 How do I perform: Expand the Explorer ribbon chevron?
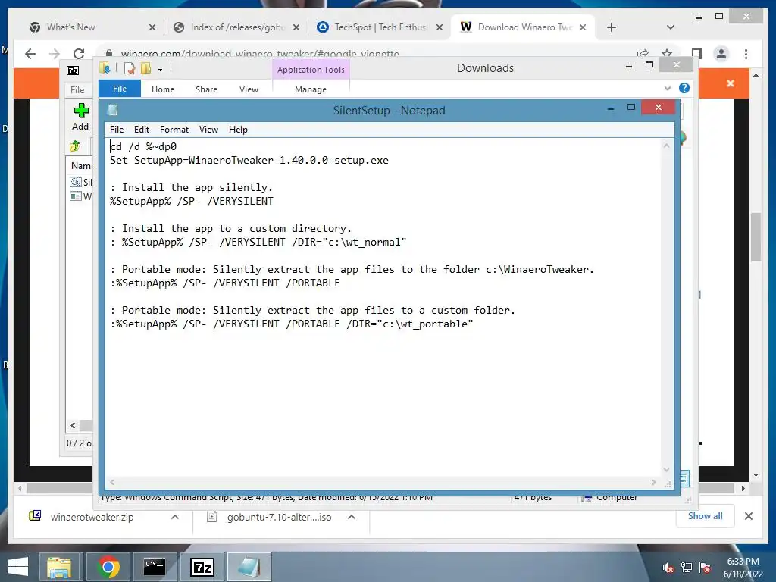click(668, 88)
